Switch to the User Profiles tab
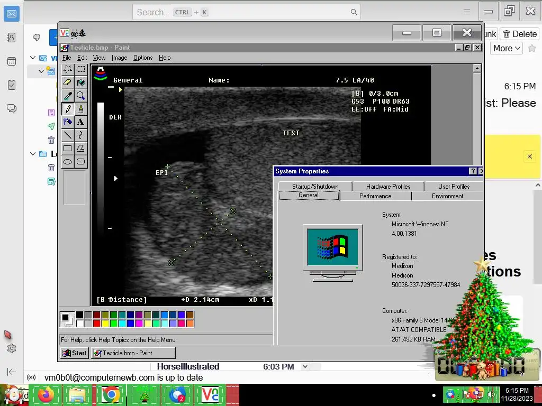The image size is (542, 406). (x=454, y=187)
